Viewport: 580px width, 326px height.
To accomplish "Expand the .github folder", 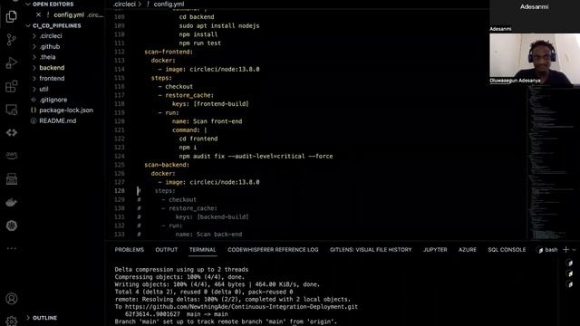I will (34, 46).
